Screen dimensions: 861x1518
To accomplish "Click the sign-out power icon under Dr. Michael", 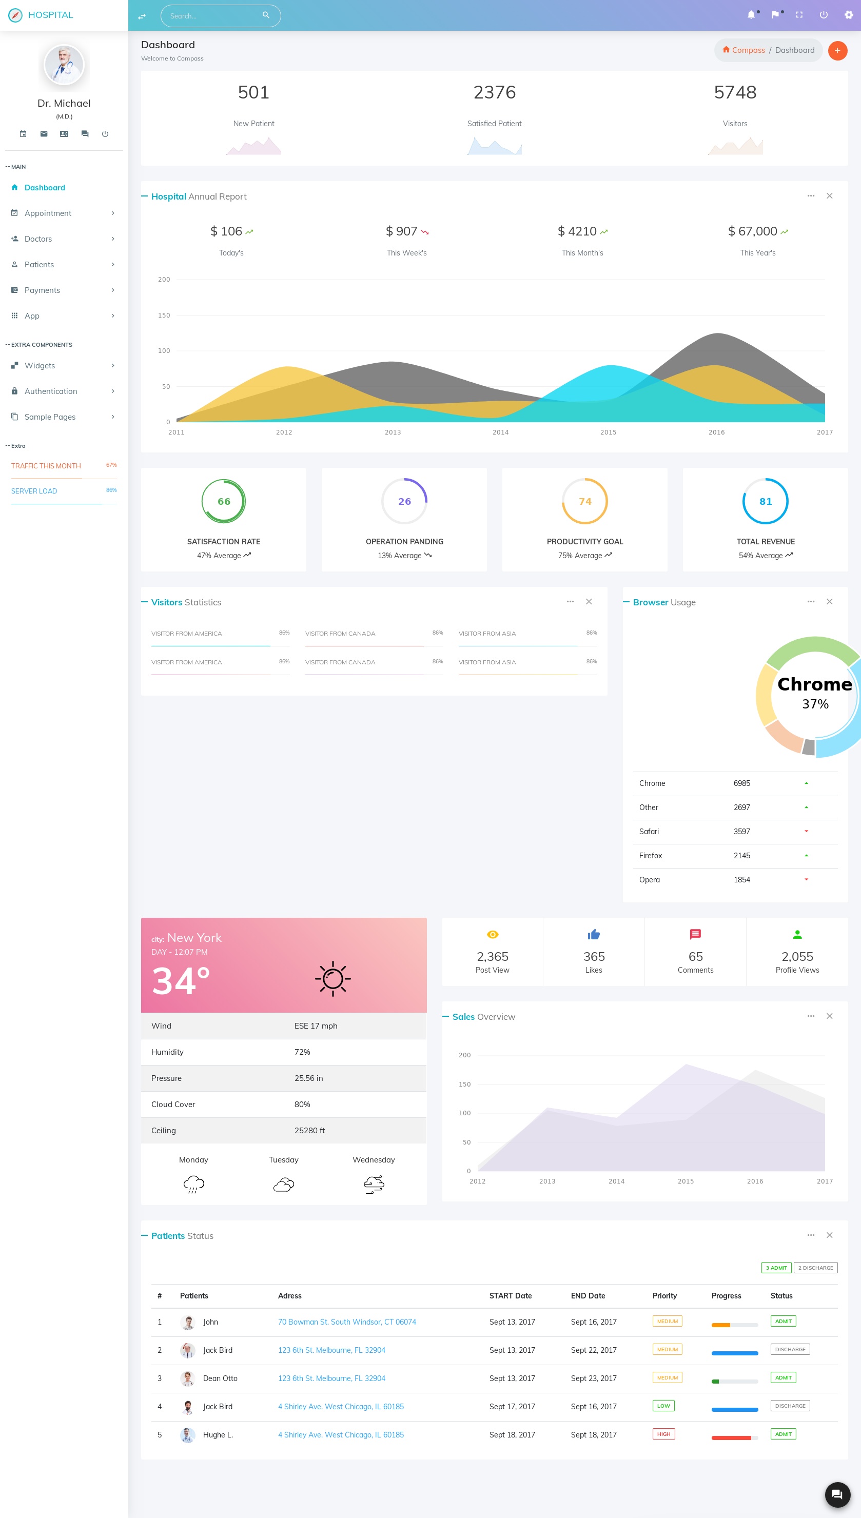I will [105, 134].
